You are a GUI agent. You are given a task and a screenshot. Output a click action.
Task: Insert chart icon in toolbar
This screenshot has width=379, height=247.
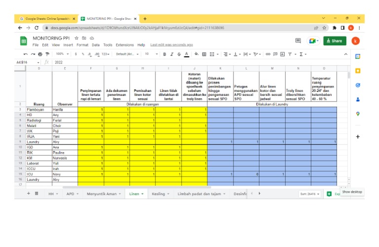pyautogui.click(x=282, y=54)
